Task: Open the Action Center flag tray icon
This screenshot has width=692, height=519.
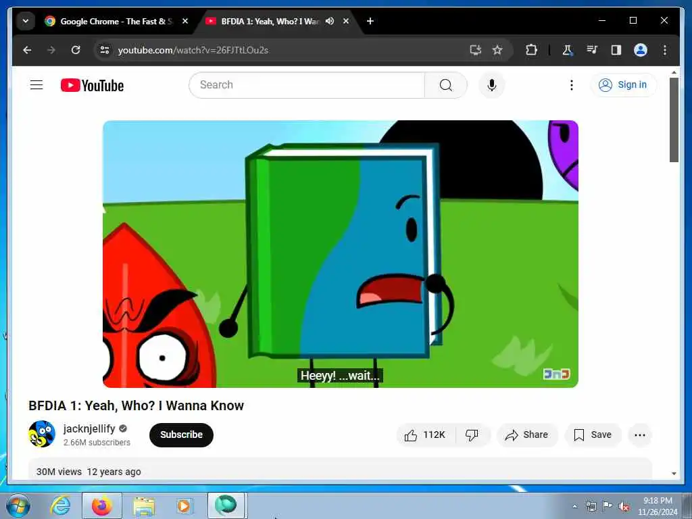Action: point(608,506)
